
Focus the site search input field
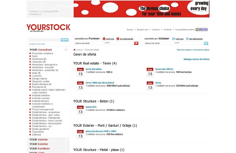point(44,40)
